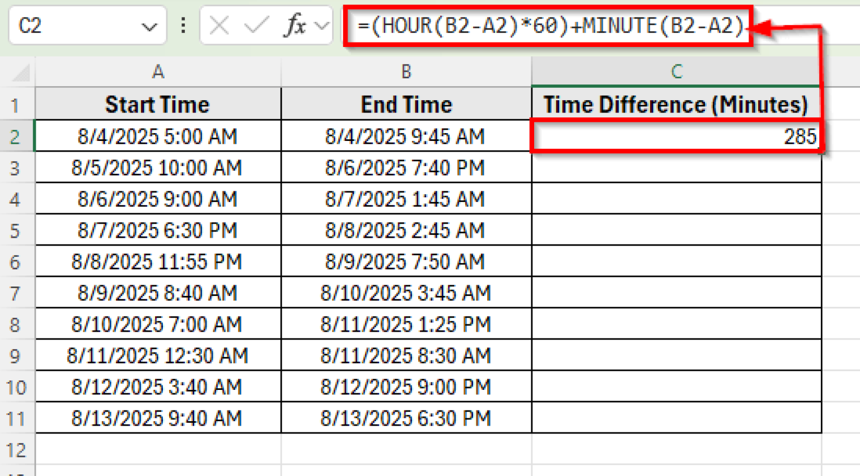
Task: Select the Time Difference (Minutes) header cell
Action: coord(677,104)
